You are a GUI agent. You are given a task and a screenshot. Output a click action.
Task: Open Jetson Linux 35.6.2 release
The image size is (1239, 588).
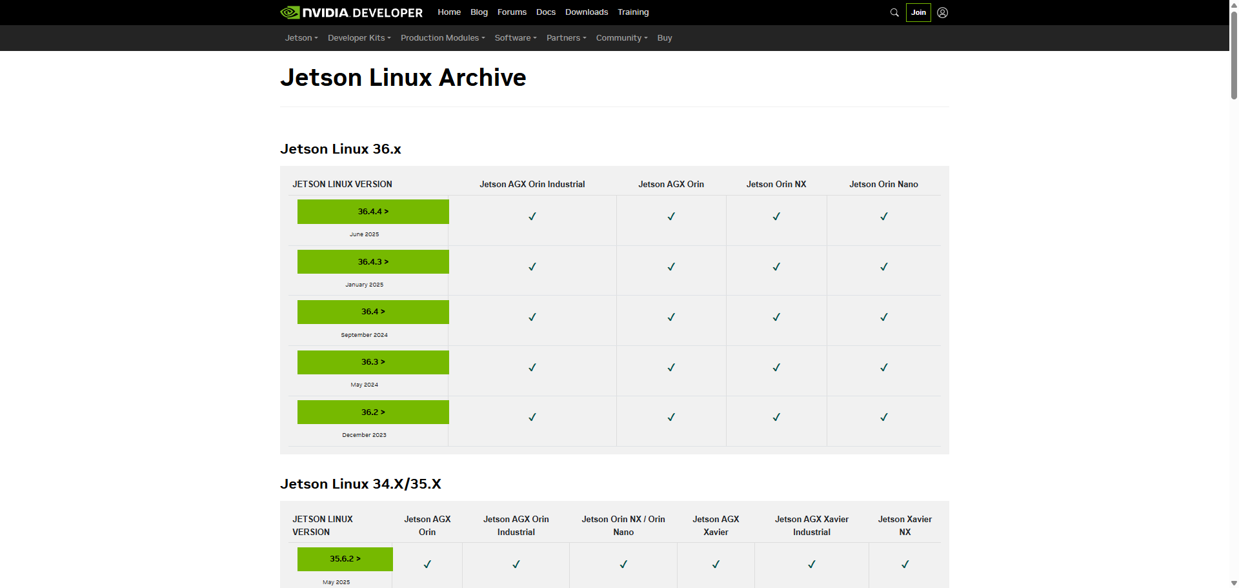click(x=345, y=559)
